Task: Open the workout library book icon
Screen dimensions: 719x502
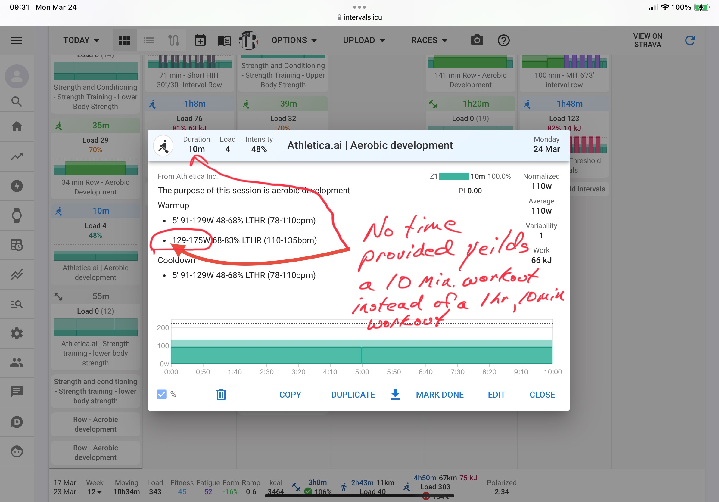Action: click(x=224, y=40)
